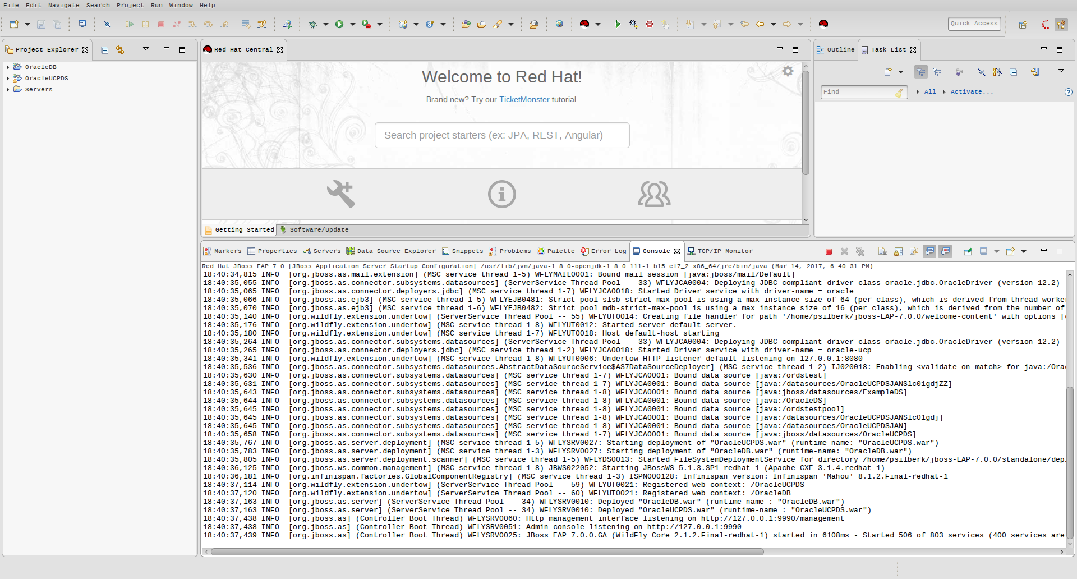Open the TCP/IP Monitor tab
Image resolution: width=1077 pixels, height=579 pixels.
point(720,251)
